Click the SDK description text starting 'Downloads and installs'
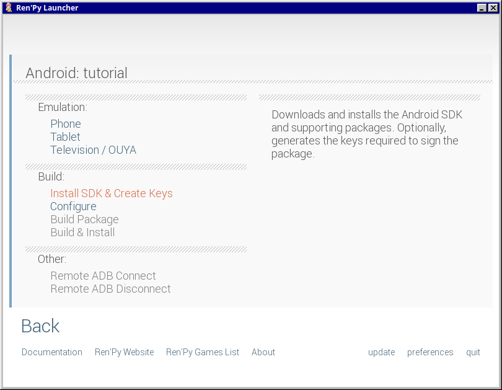This screenshot has width=502, height=390. coord(367,134)
